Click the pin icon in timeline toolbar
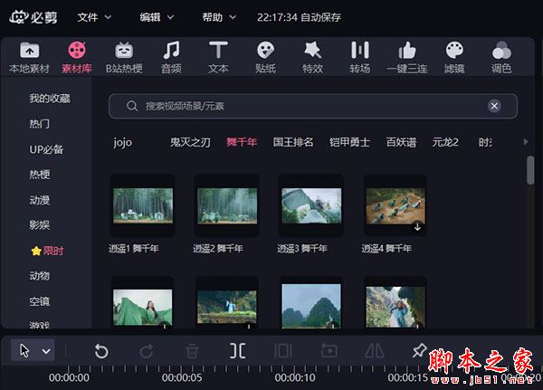Viewport: 543px width, 390px height. click(419, 350)
